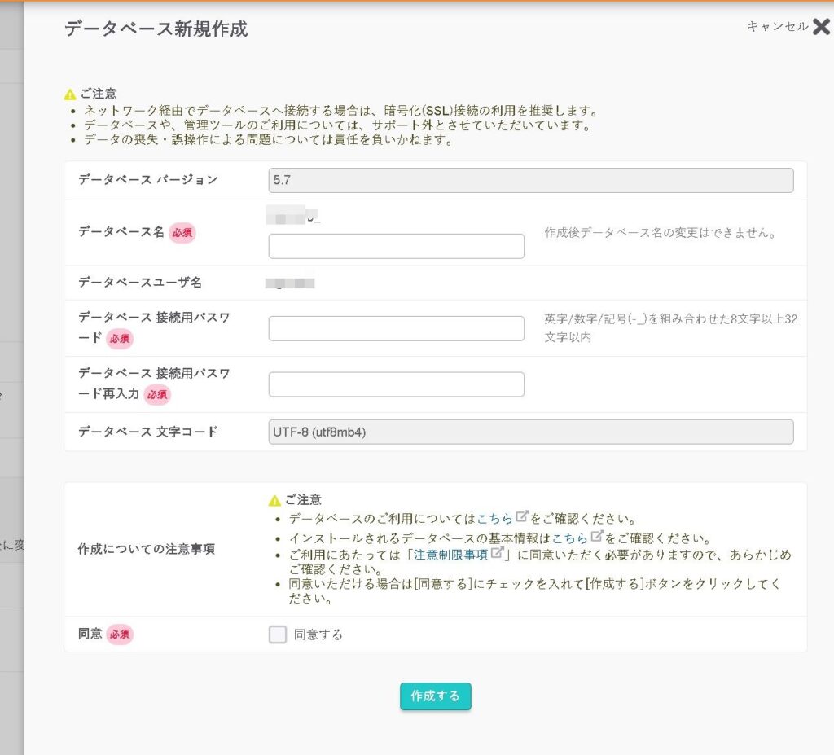Click external-link icon after database usage こちら

point(522,517)
